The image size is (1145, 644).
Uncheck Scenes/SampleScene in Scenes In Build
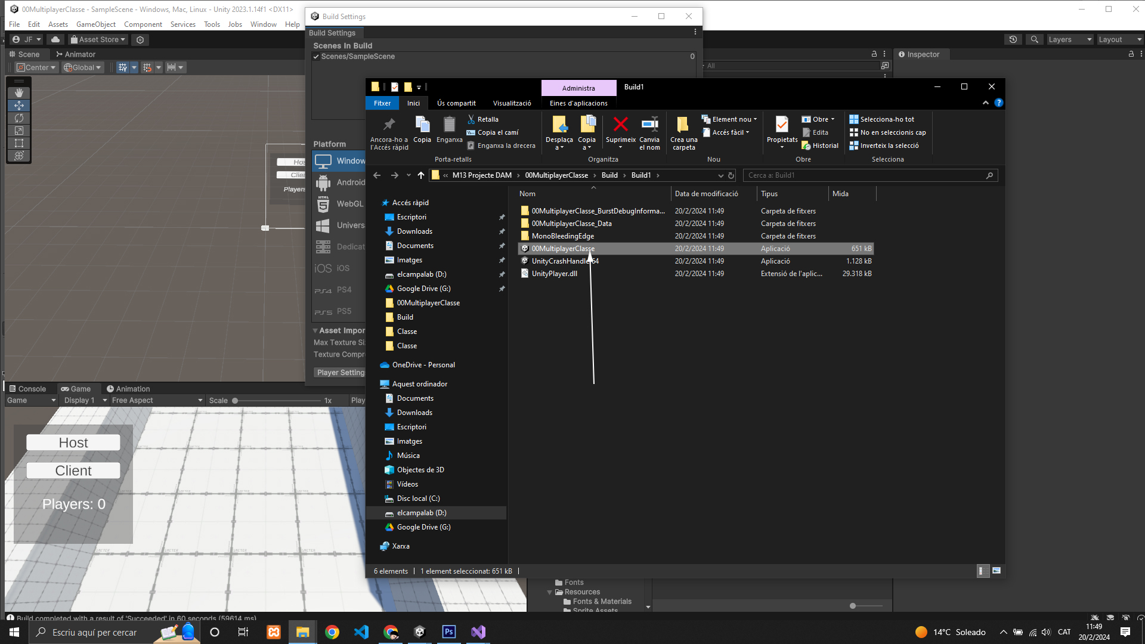[316, 57]
